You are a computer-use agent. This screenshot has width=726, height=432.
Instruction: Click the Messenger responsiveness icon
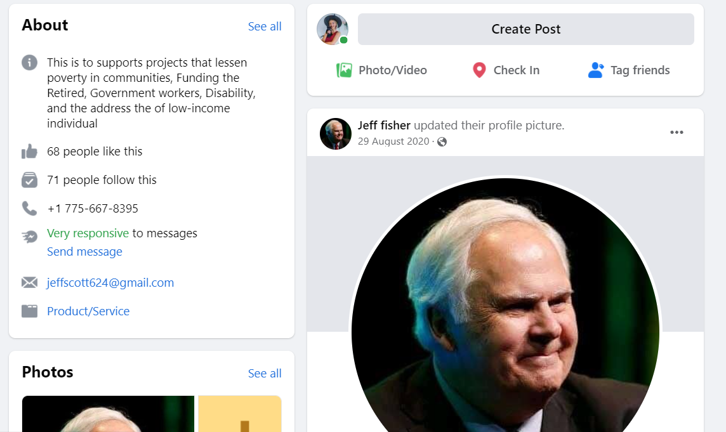click(29, 237)
